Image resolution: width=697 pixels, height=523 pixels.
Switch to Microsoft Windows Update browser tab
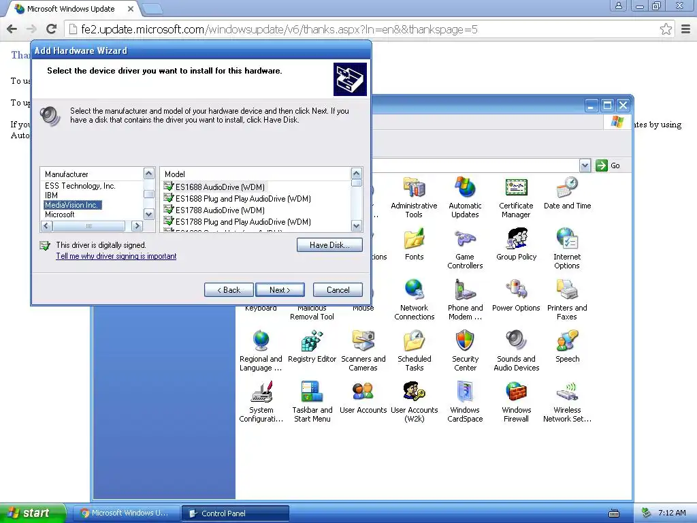(71, 9)
